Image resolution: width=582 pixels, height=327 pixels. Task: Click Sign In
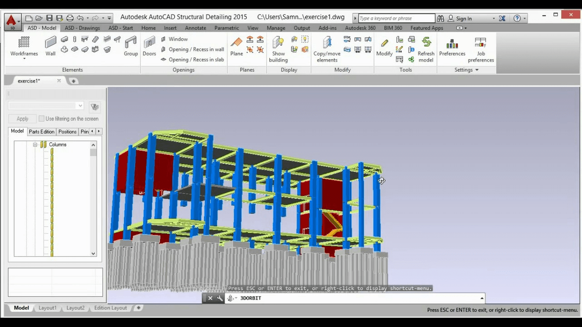[464, 18]
